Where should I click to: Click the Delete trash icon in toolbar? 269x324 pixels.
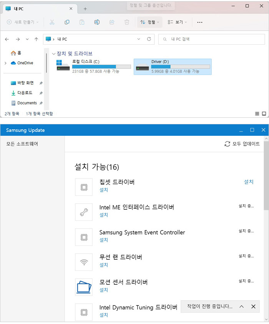point(127,22)
